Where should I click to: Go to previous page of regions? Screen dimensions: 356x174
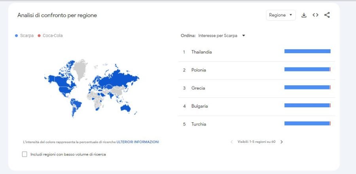coord(231,142)
